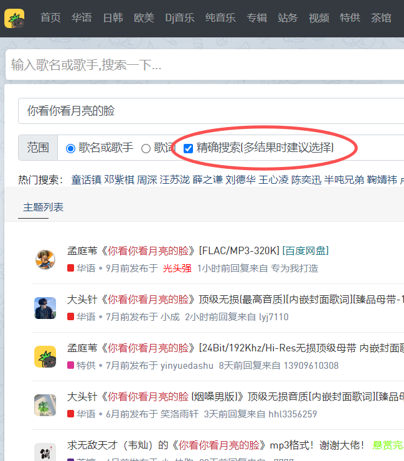Go to the Dj音乐 section

click(179, 18)
